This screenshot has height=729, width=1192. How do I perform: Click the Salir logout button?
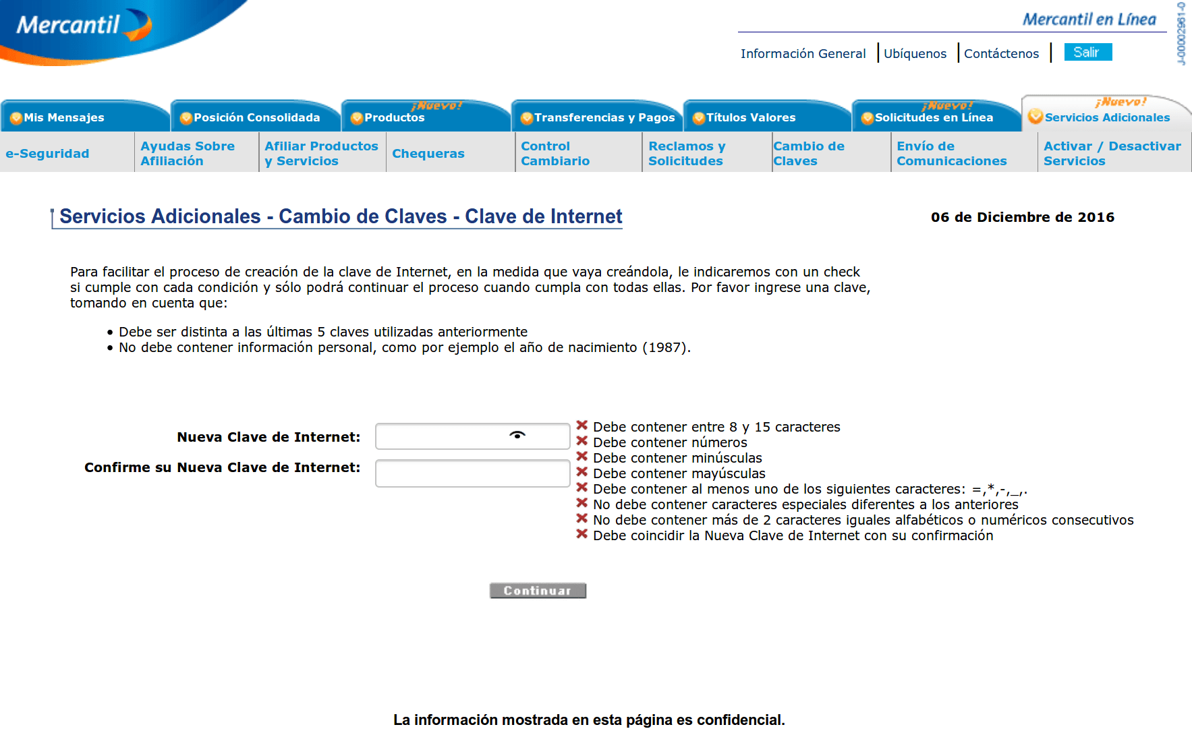[1087, 52]
